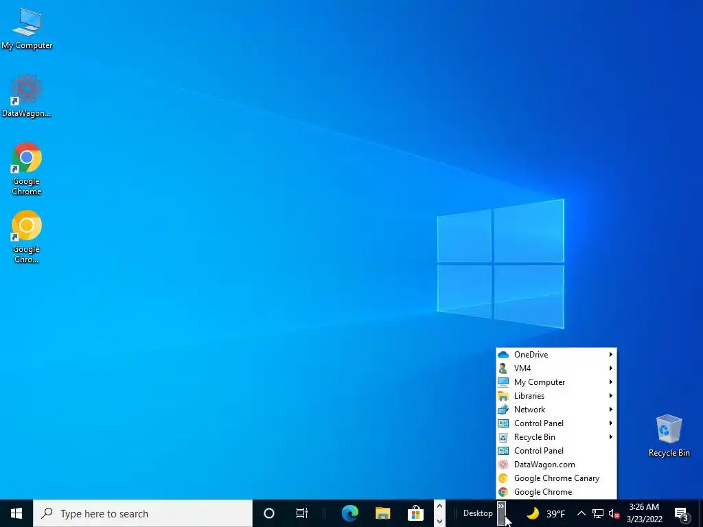Click the Desktop toolbar label

478,513
